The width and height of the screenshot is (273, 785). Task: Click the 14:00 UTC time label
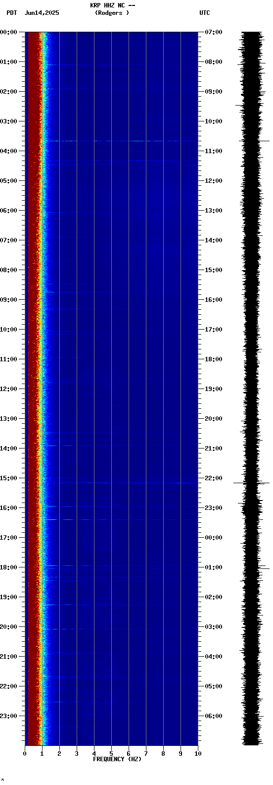214,240
